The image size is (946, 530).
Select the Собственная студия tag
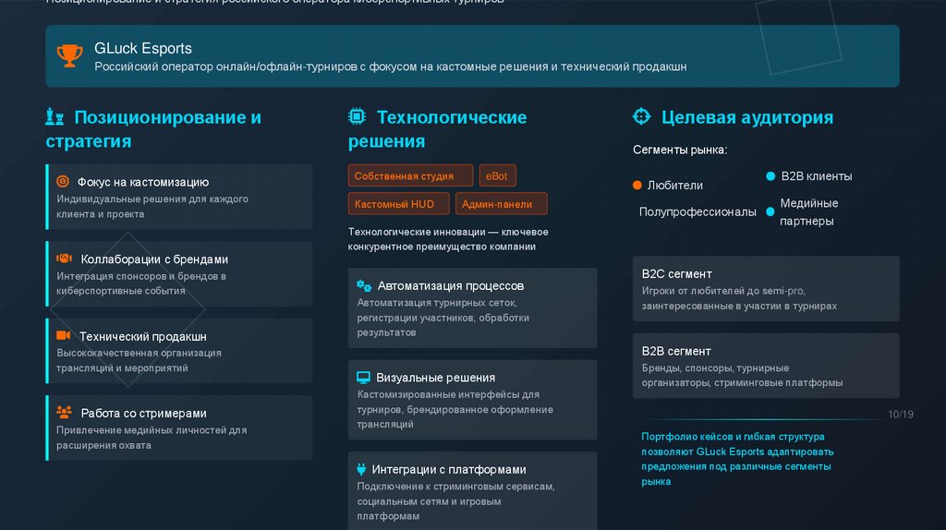point(411,175)
